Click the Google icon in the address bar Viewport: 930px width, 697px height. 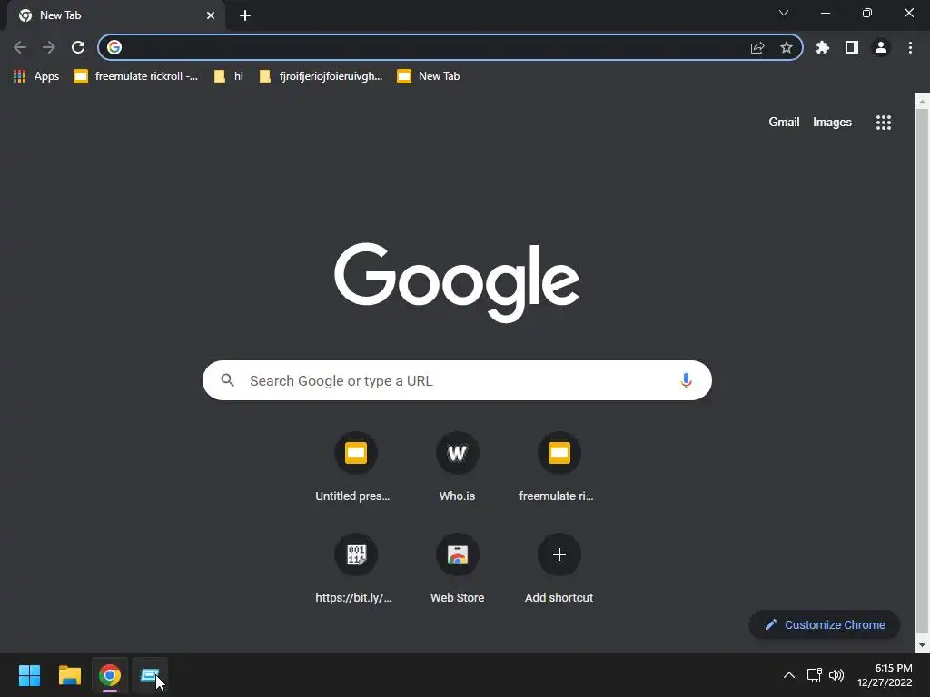(114, 47)
